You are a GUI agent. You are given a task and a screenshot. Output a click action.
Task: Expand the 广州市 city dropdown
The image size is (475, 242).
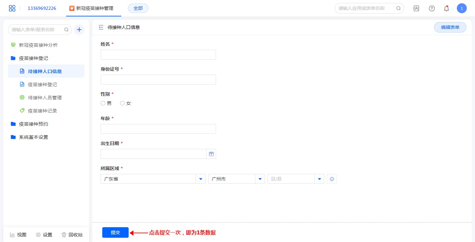pyautogui.click(x=260, y=179)
